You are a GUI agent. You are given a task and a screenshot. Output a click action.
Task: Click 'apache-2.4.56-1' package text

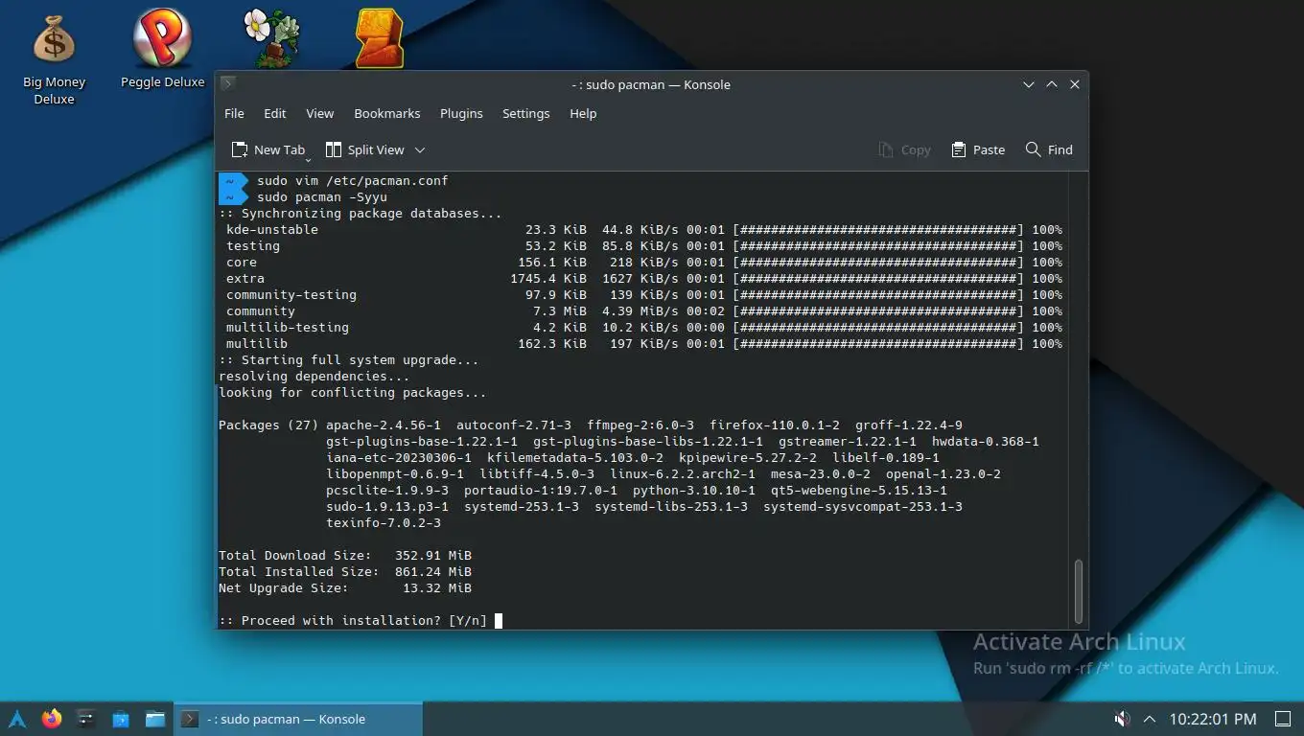click(x=384, y=425)
